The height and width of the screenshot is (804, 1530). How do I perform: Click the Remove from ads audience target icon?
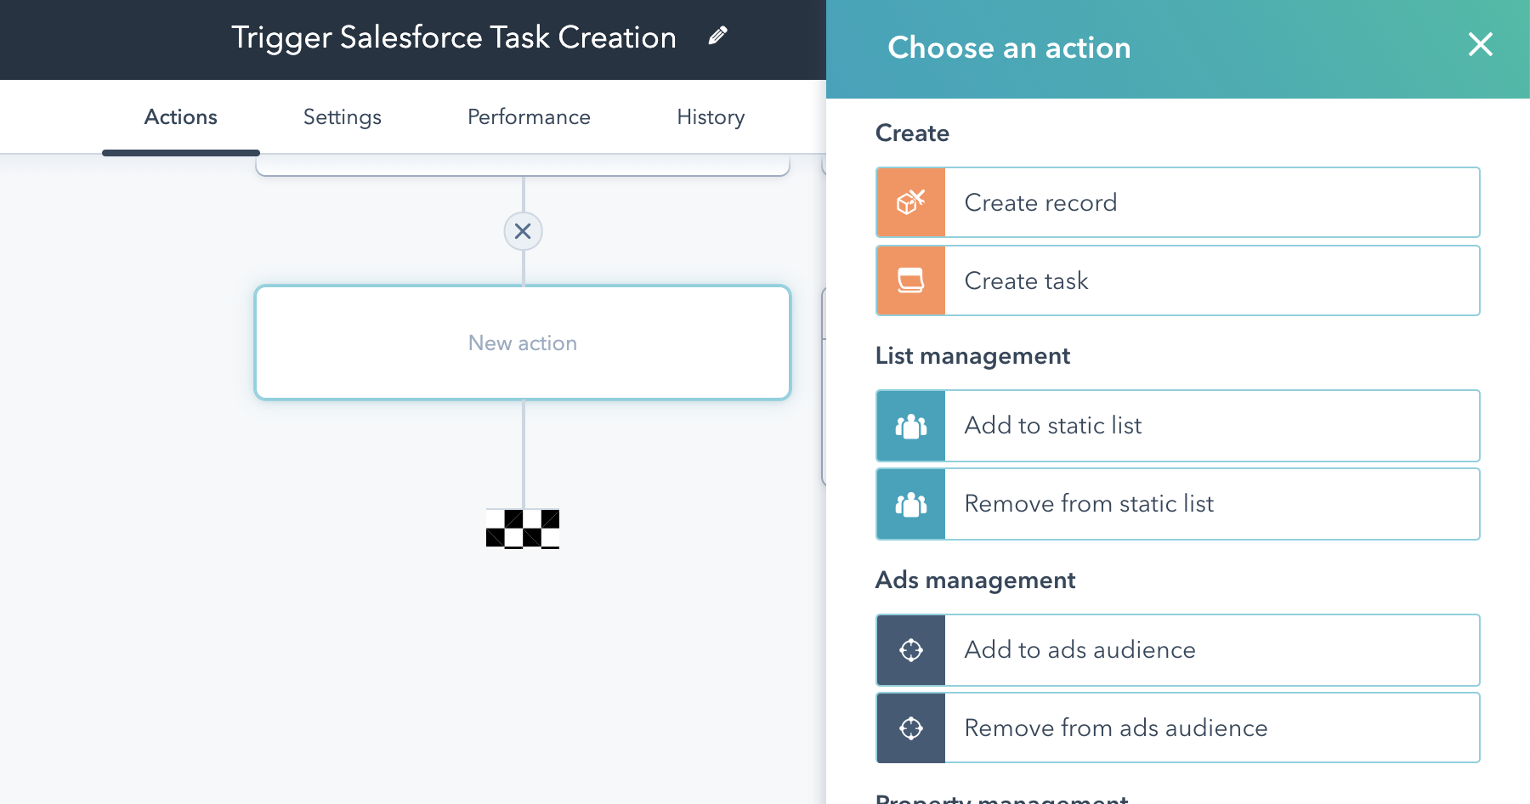tap(910, 728)
